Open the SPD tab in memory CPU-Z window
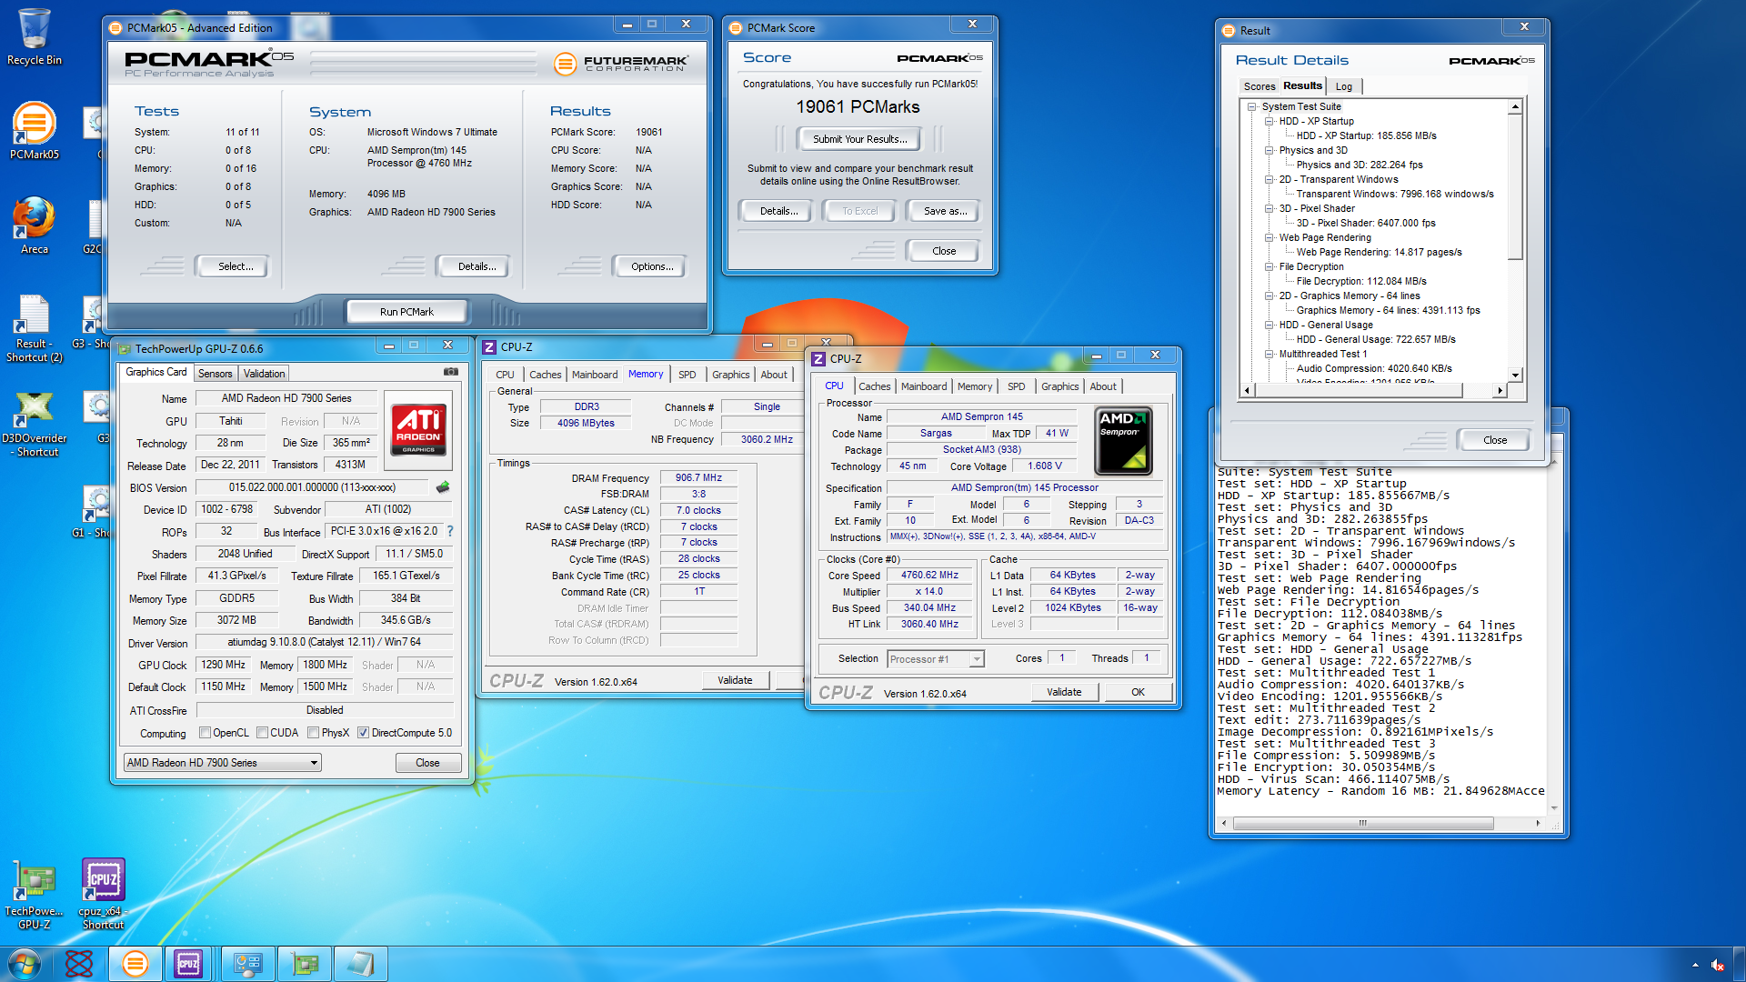 coord(687,375)
